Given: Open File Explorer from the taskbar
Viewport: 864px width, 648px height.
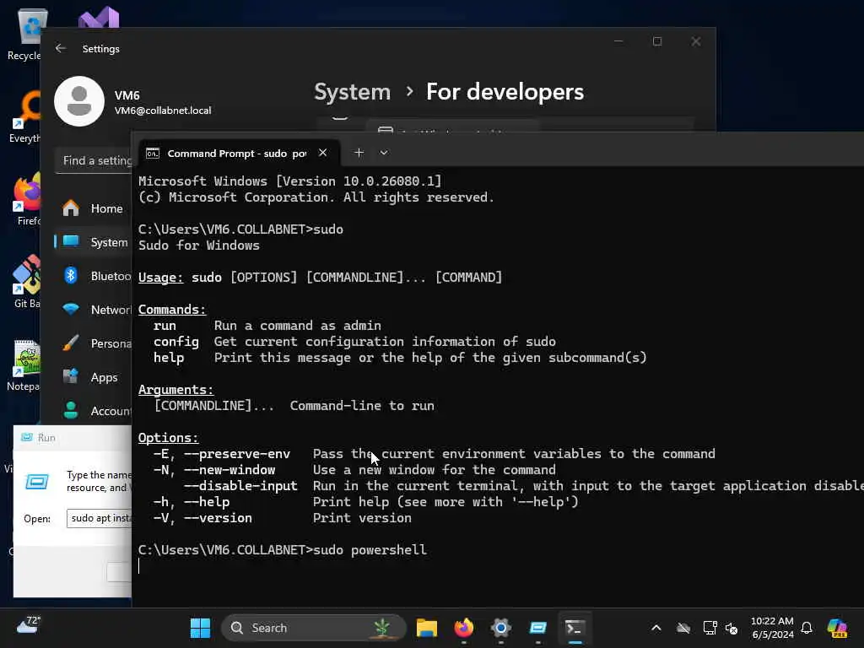Looking at the screenshot, I should (x=426, y=628).
